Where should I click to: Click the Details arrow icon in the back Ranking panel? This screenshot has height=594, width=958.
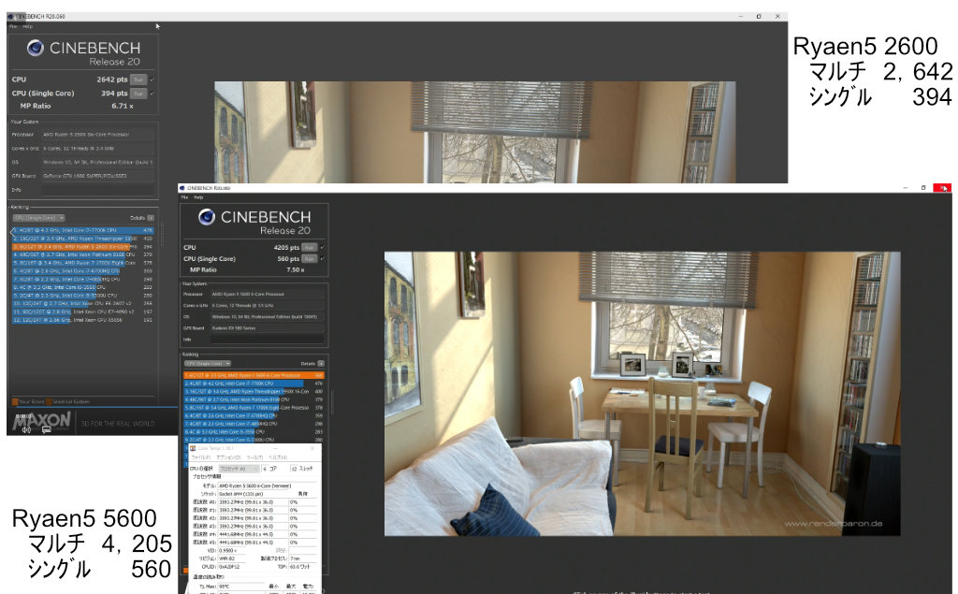coord(150,217)
